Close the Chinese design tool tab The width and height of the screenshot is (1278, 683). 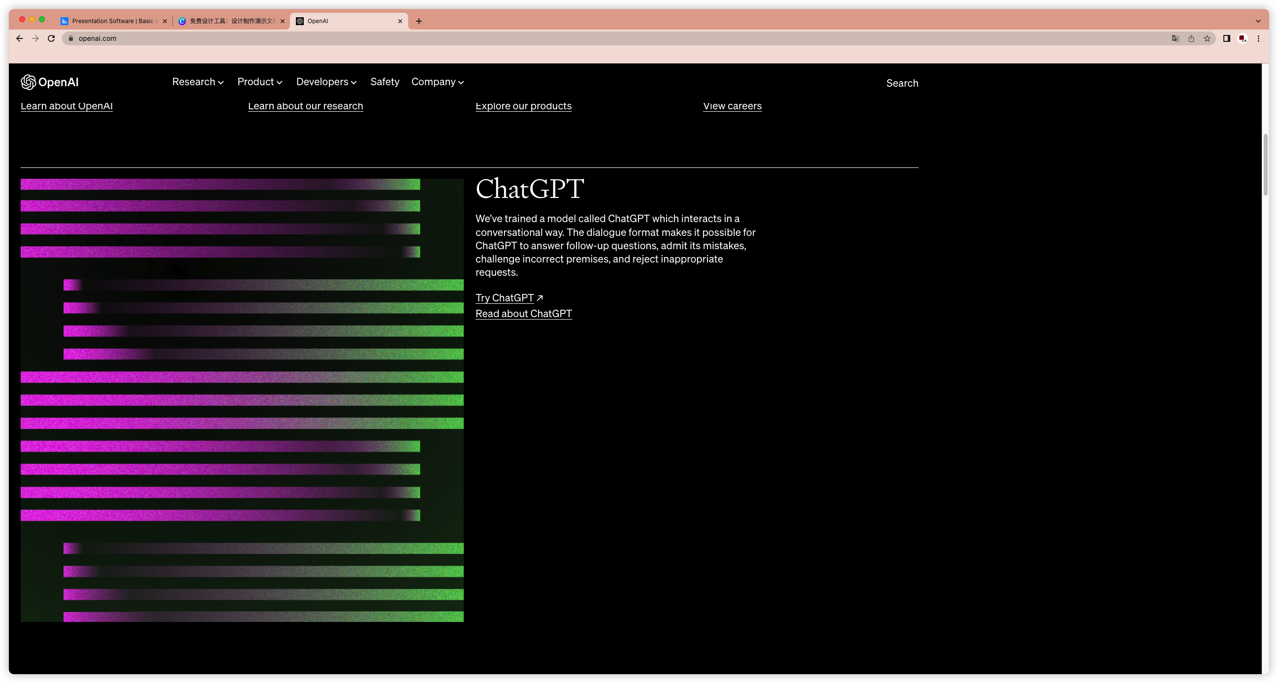point(282,21)
